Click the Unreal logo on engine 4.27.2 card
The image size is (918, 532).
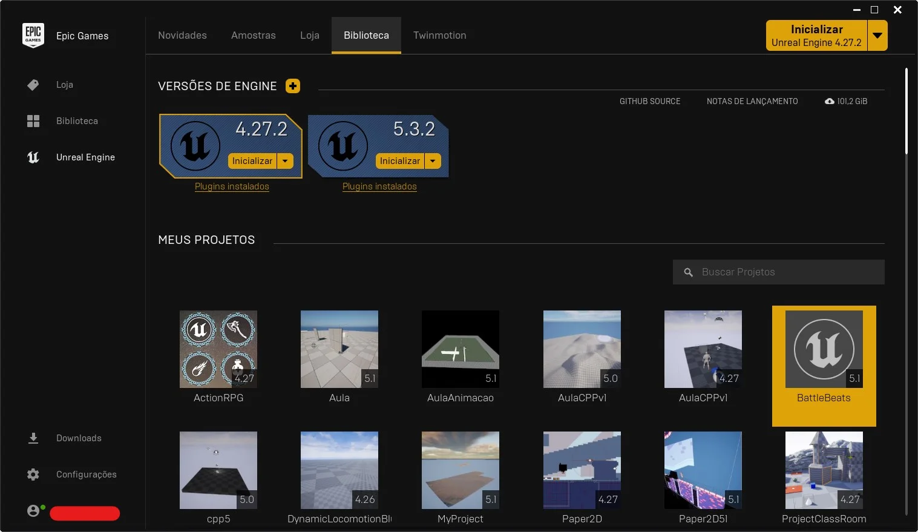point(195,146)
